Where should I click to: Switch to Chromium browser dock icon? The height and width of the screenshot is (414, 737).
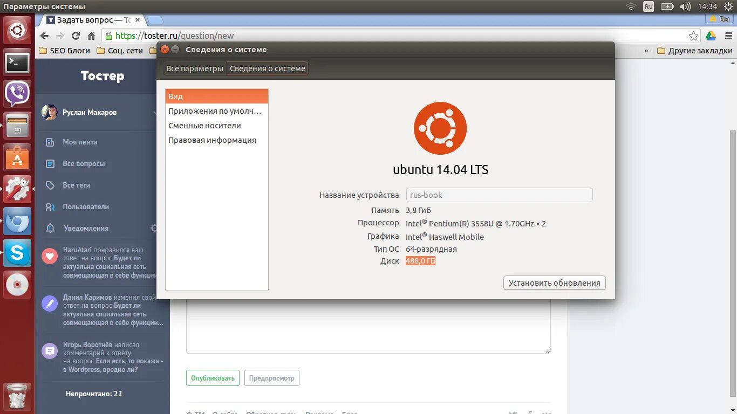coord(18,221)
